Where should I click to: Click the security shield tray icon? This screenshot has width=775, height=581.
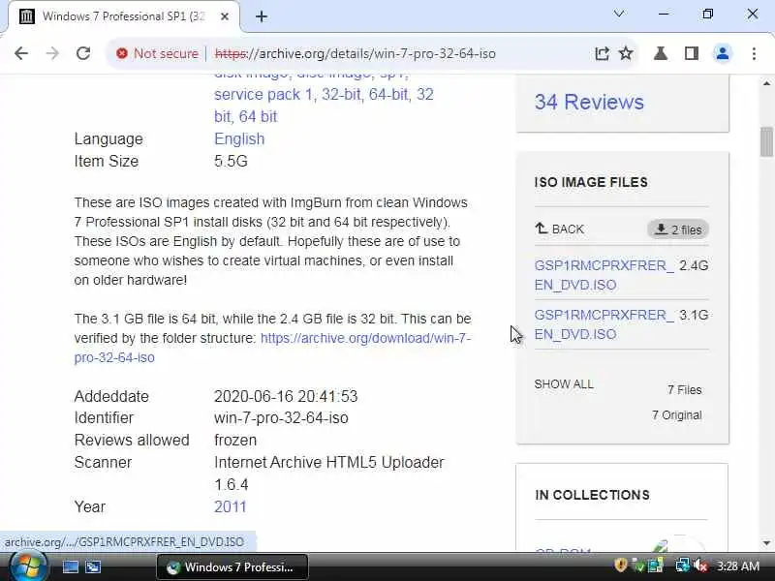click(620, 566)
